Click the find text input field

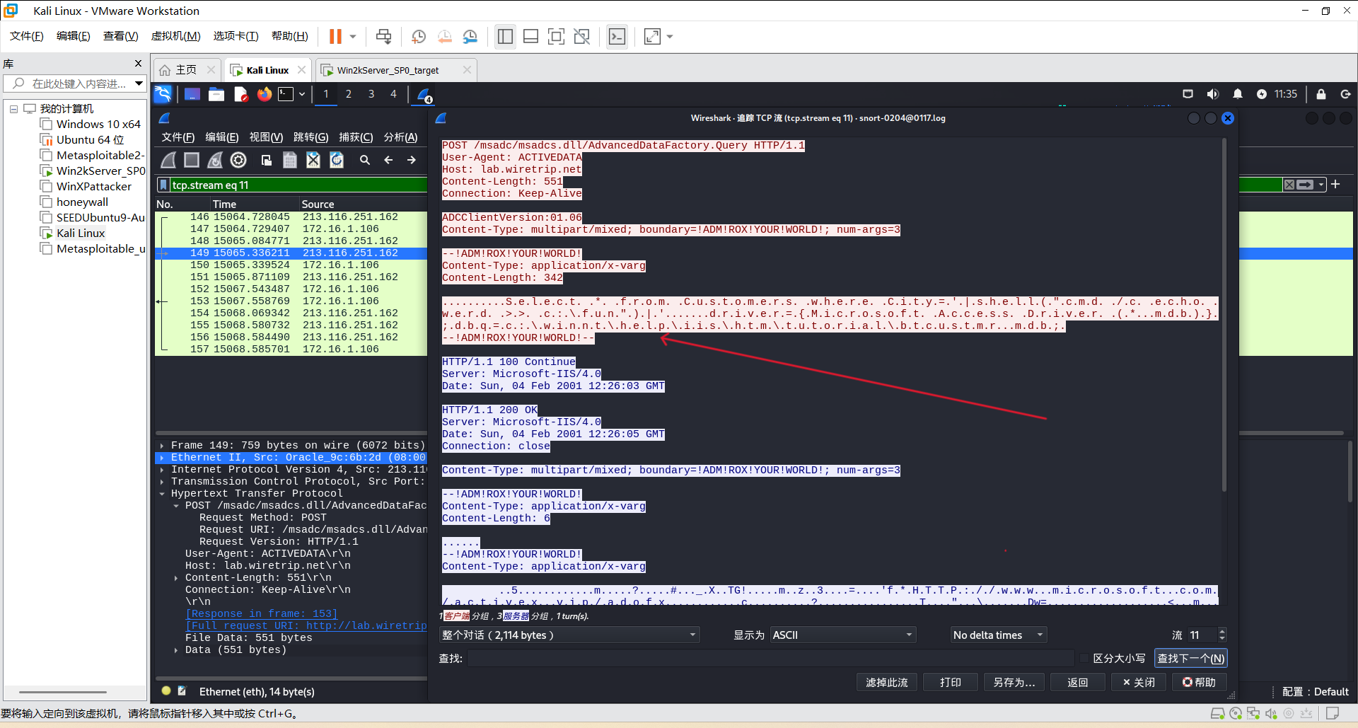(x=770, y=659)
